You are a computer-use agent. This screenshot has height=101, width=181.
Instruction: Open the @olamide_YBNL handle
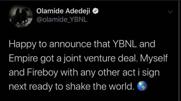click(x=62, y=20)
